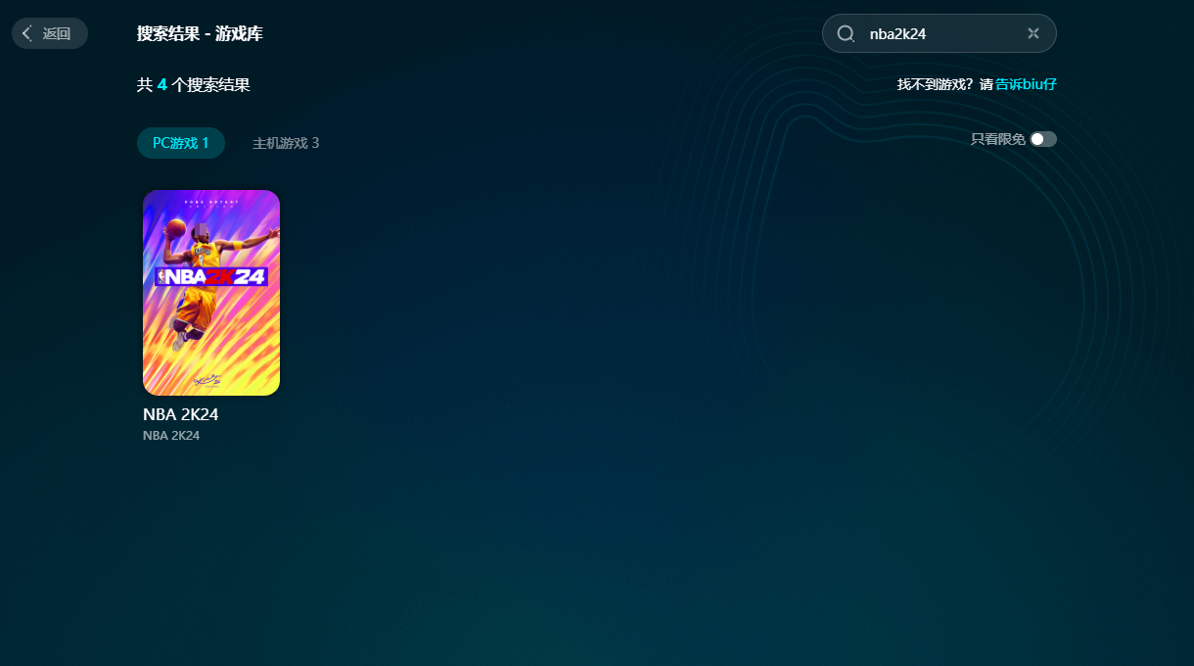Click the back arrow icon
The image size is (1194, 666).
coord(27,33)
